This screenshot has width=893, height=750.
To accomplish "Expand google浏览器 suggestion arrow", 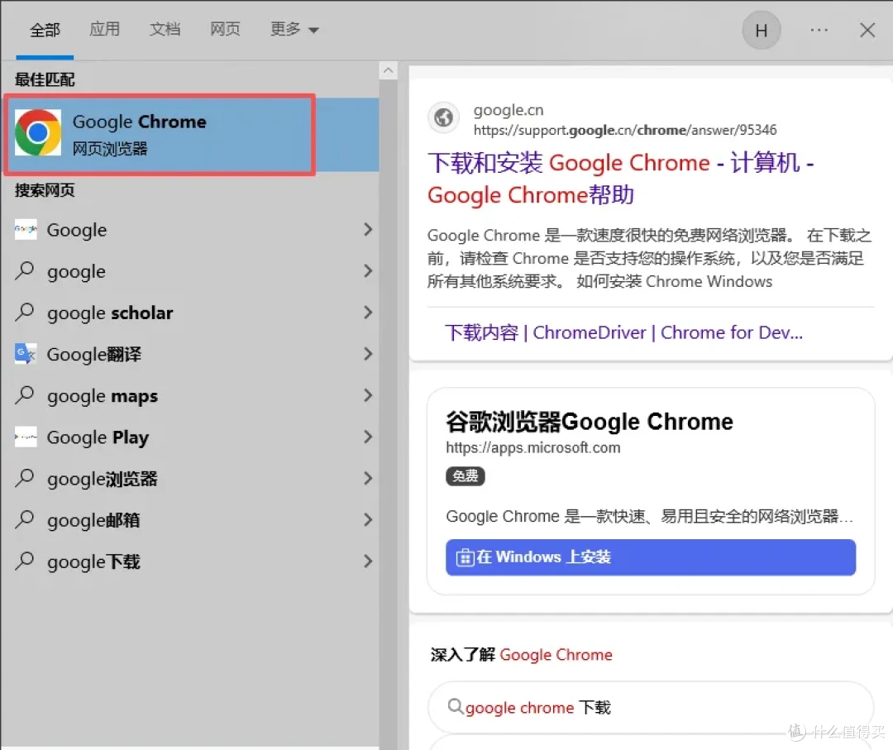I will click(x=368, y=478).
